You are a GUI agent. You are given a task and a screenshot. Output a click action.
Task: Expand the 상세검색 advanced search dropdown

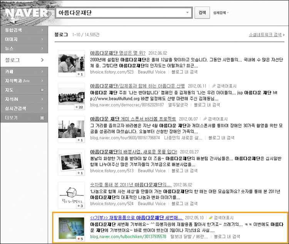click(221, 13)
